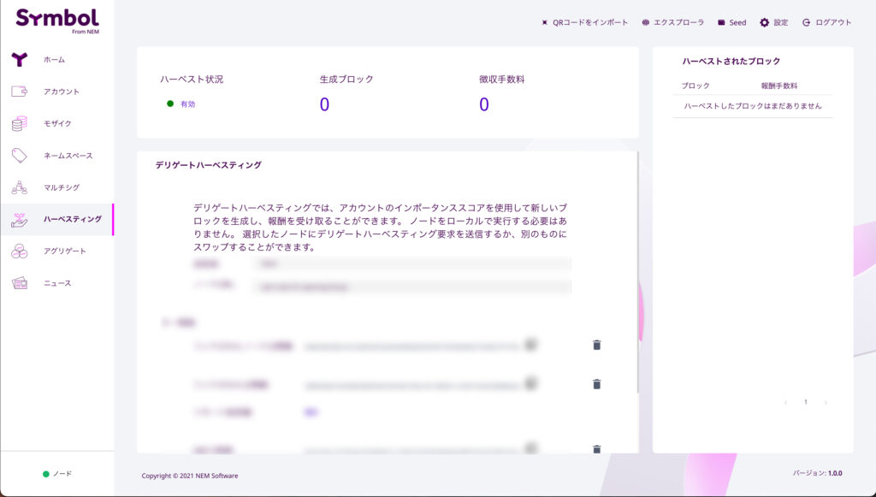
Task: Select the ホーム sidebar icon
Action: 19,60
